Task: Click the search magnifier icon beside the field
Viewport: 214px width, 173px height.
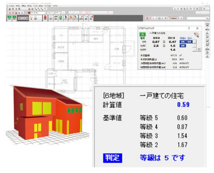Action: click(x=207, y=18)
